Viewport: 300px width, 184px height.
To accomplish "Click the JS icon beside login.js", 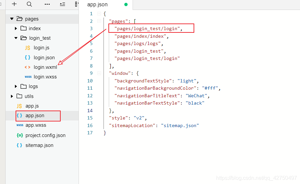I will (x=28, y=48).
